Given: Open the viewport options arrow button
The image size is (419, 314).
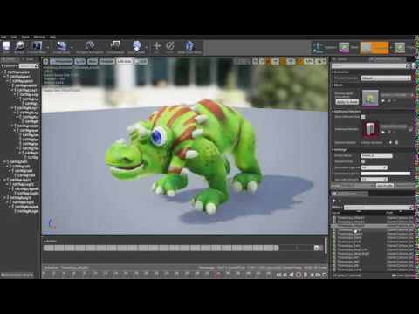Looking at the screenshot, I should [x=45, y=61].
